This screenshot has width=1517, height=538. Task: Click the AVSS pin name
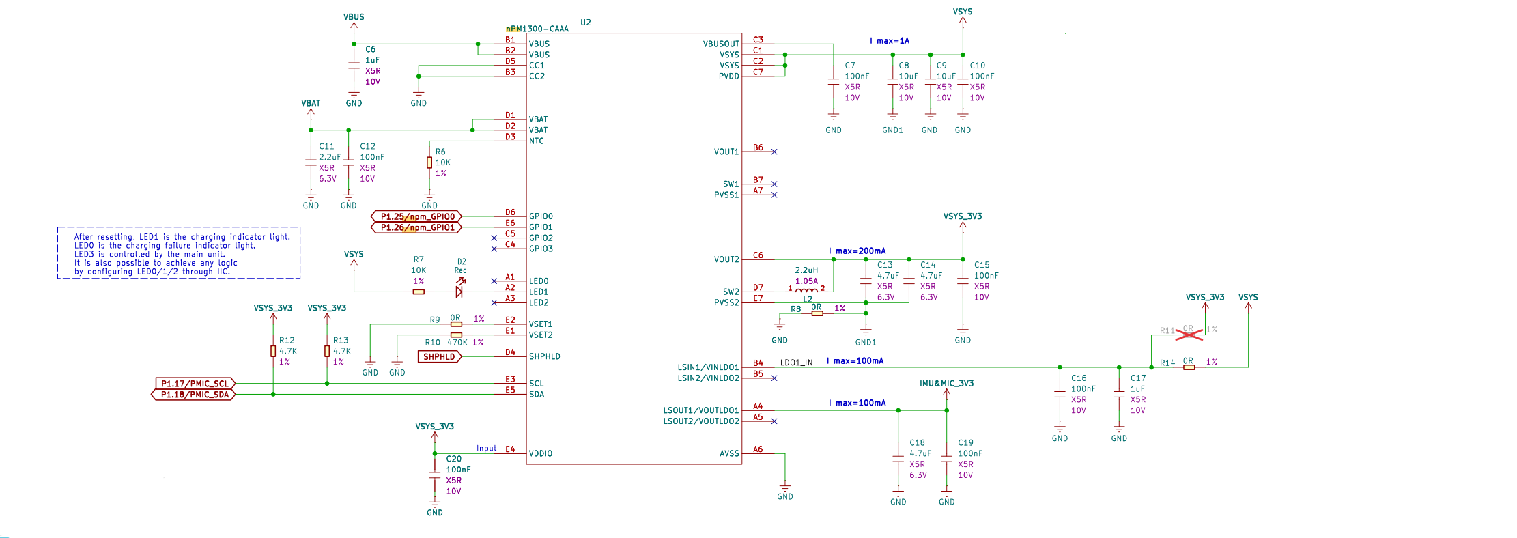point(729,453)
